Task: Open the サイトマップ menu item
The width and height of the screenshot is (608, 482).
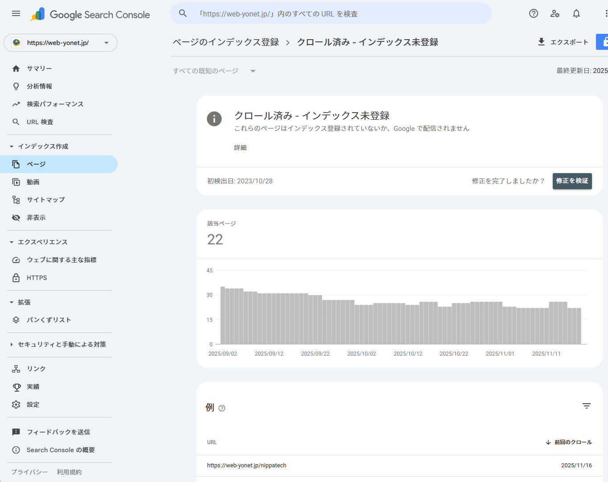Action: pos(45,200)
